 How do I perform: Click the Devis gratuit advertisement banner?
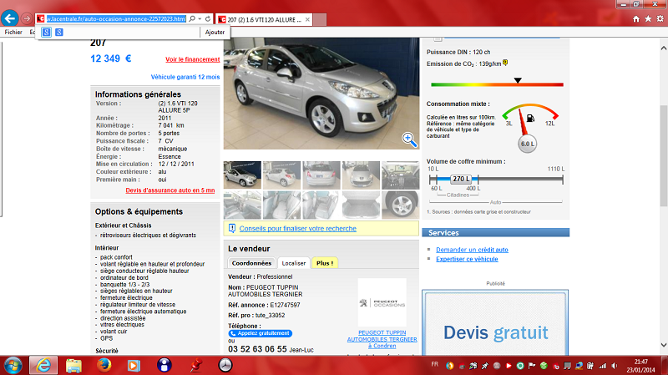495,322
